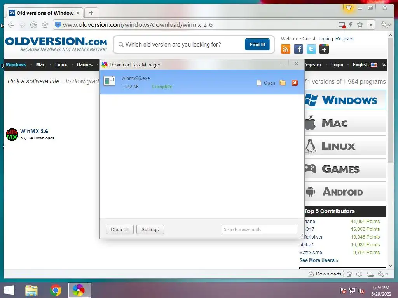The height and width of the screenshot is (298, 398).
Task: Minimize the Download Task Manager dialog
Action: tap(283, 64)
